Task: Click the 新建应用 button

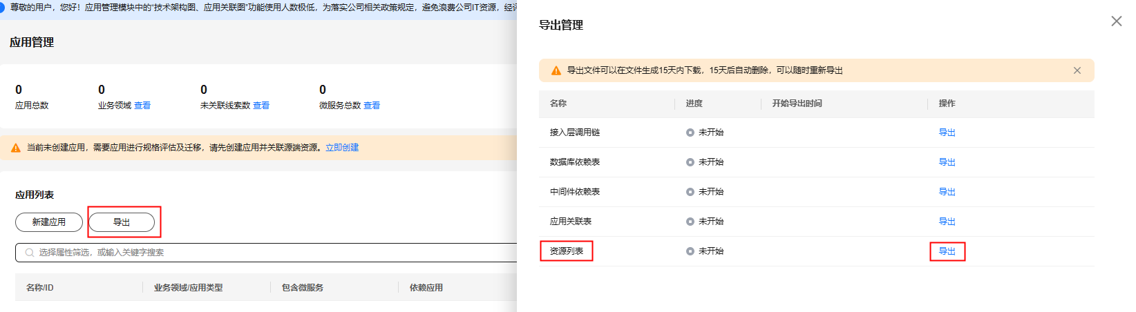Action: pyautogui.click(x=49, y=222)
